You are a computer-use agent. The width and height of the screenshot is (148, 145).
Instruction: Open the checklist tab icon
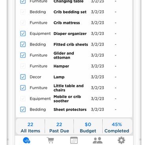(x=26, y=140)
